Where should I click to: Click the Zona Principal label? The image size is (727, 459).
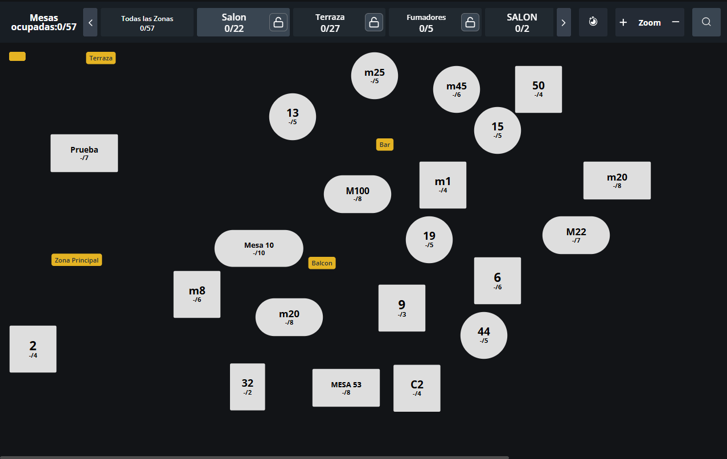point(77,260)
